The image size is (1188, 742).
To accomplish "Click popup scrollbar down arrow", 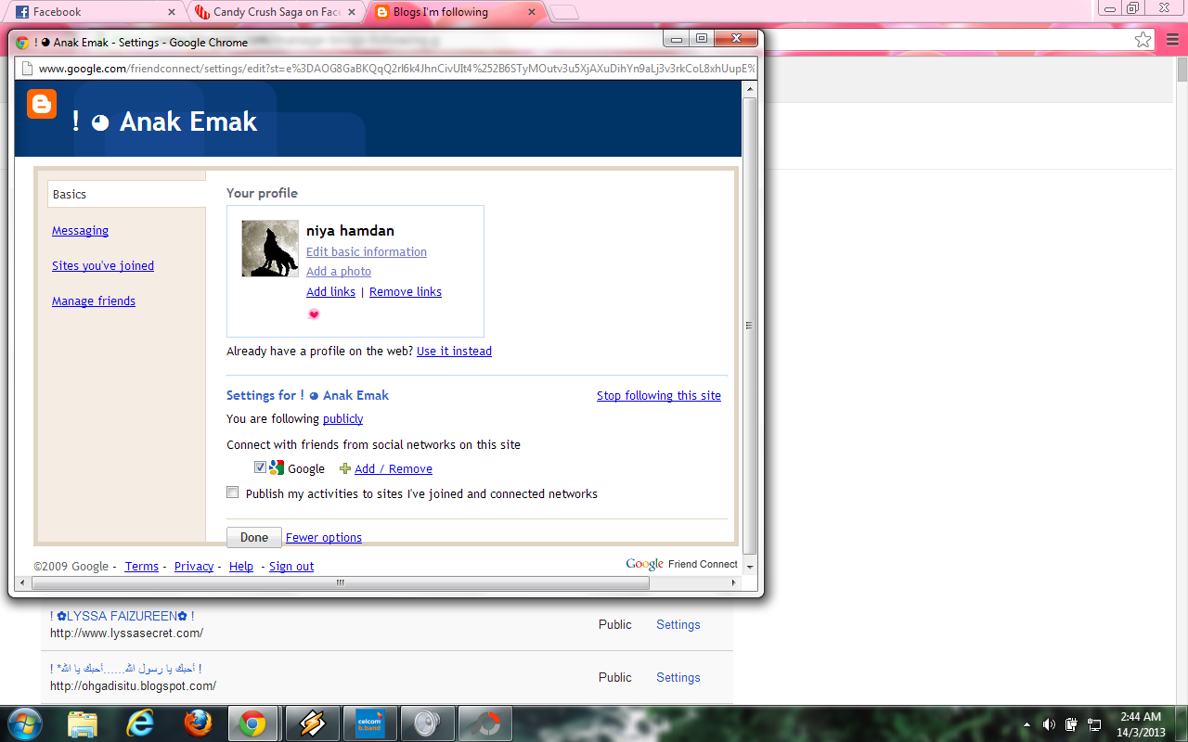I will click(x=750, y=566).
